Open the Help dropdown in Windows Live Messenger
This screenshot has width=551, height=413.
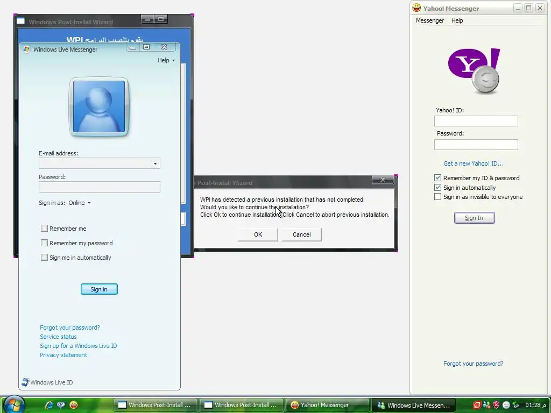166,60
